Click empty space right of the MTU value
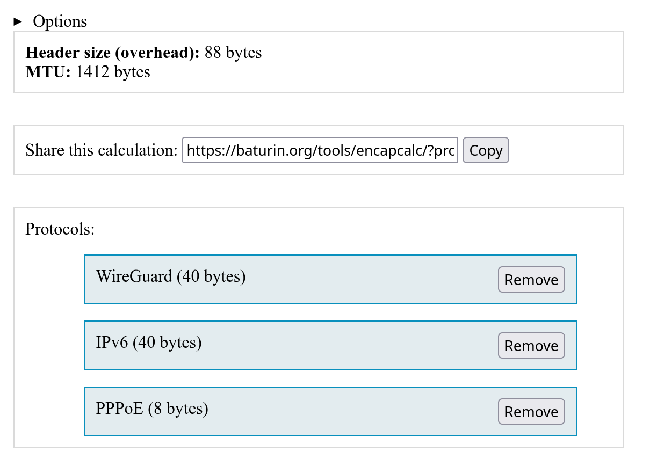650x459 pixels. coord(376,72)
